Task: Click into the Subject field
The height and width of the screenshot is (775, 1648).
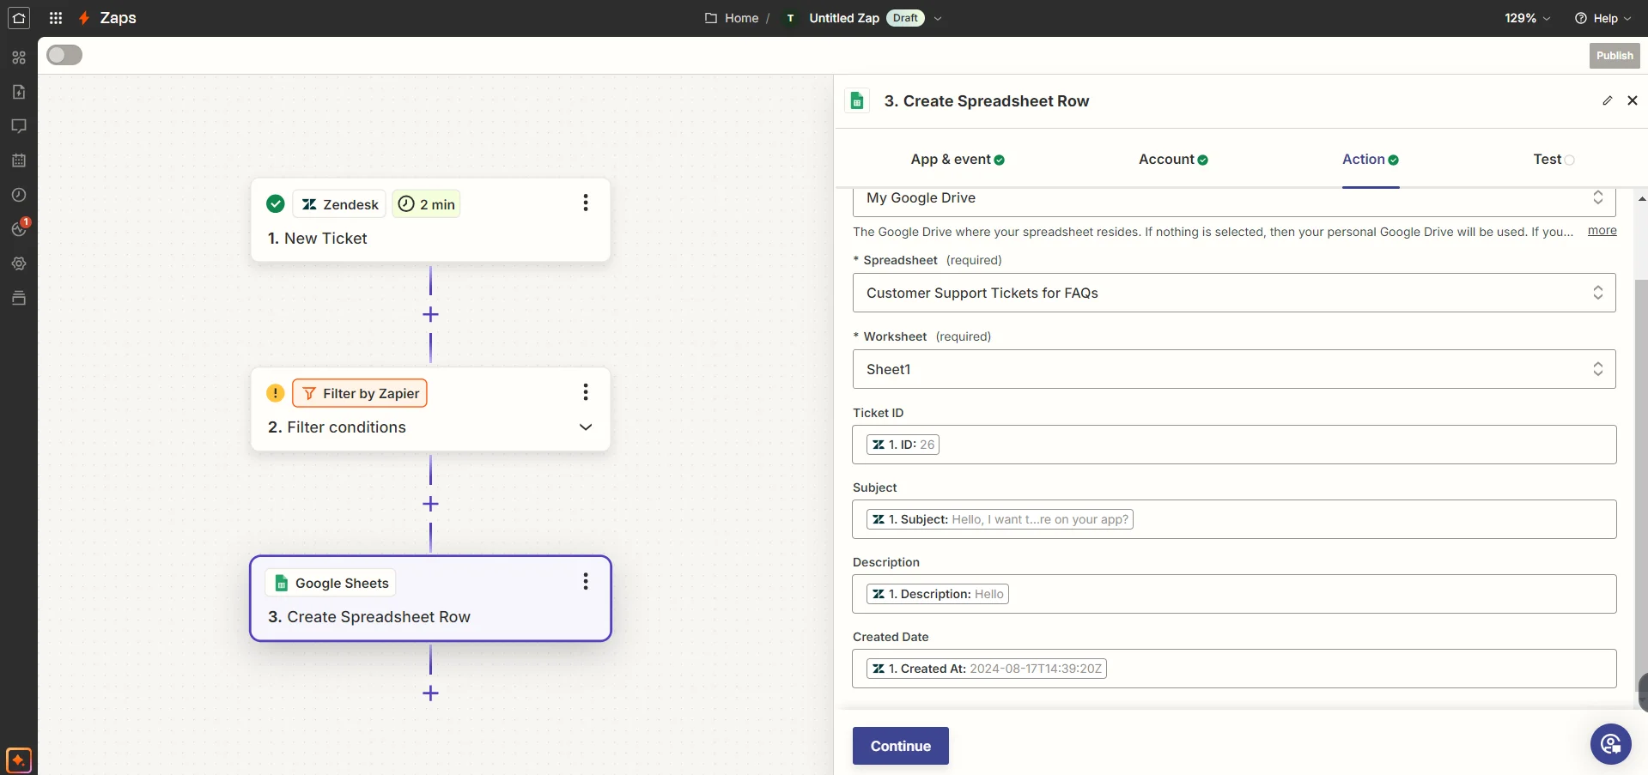Action: coord(1234,519)
